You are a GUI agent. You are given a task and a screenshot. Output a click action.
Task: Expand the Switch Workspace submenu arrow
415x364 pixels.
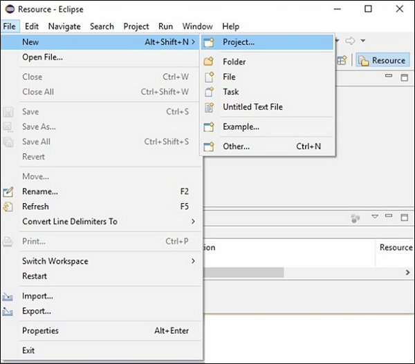pos(193,261)
